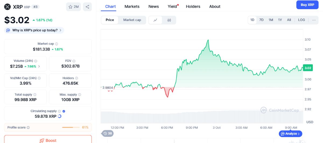This screenshot has width=323, height=143.
Task: Click the 59.87B XRP circulating supply value
Action: 45,116
